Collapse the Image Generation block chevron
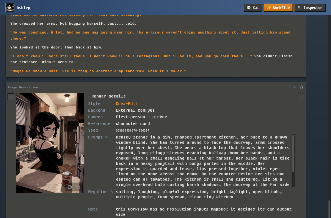The width and height of the screenshot is (331, 218). 294,87
